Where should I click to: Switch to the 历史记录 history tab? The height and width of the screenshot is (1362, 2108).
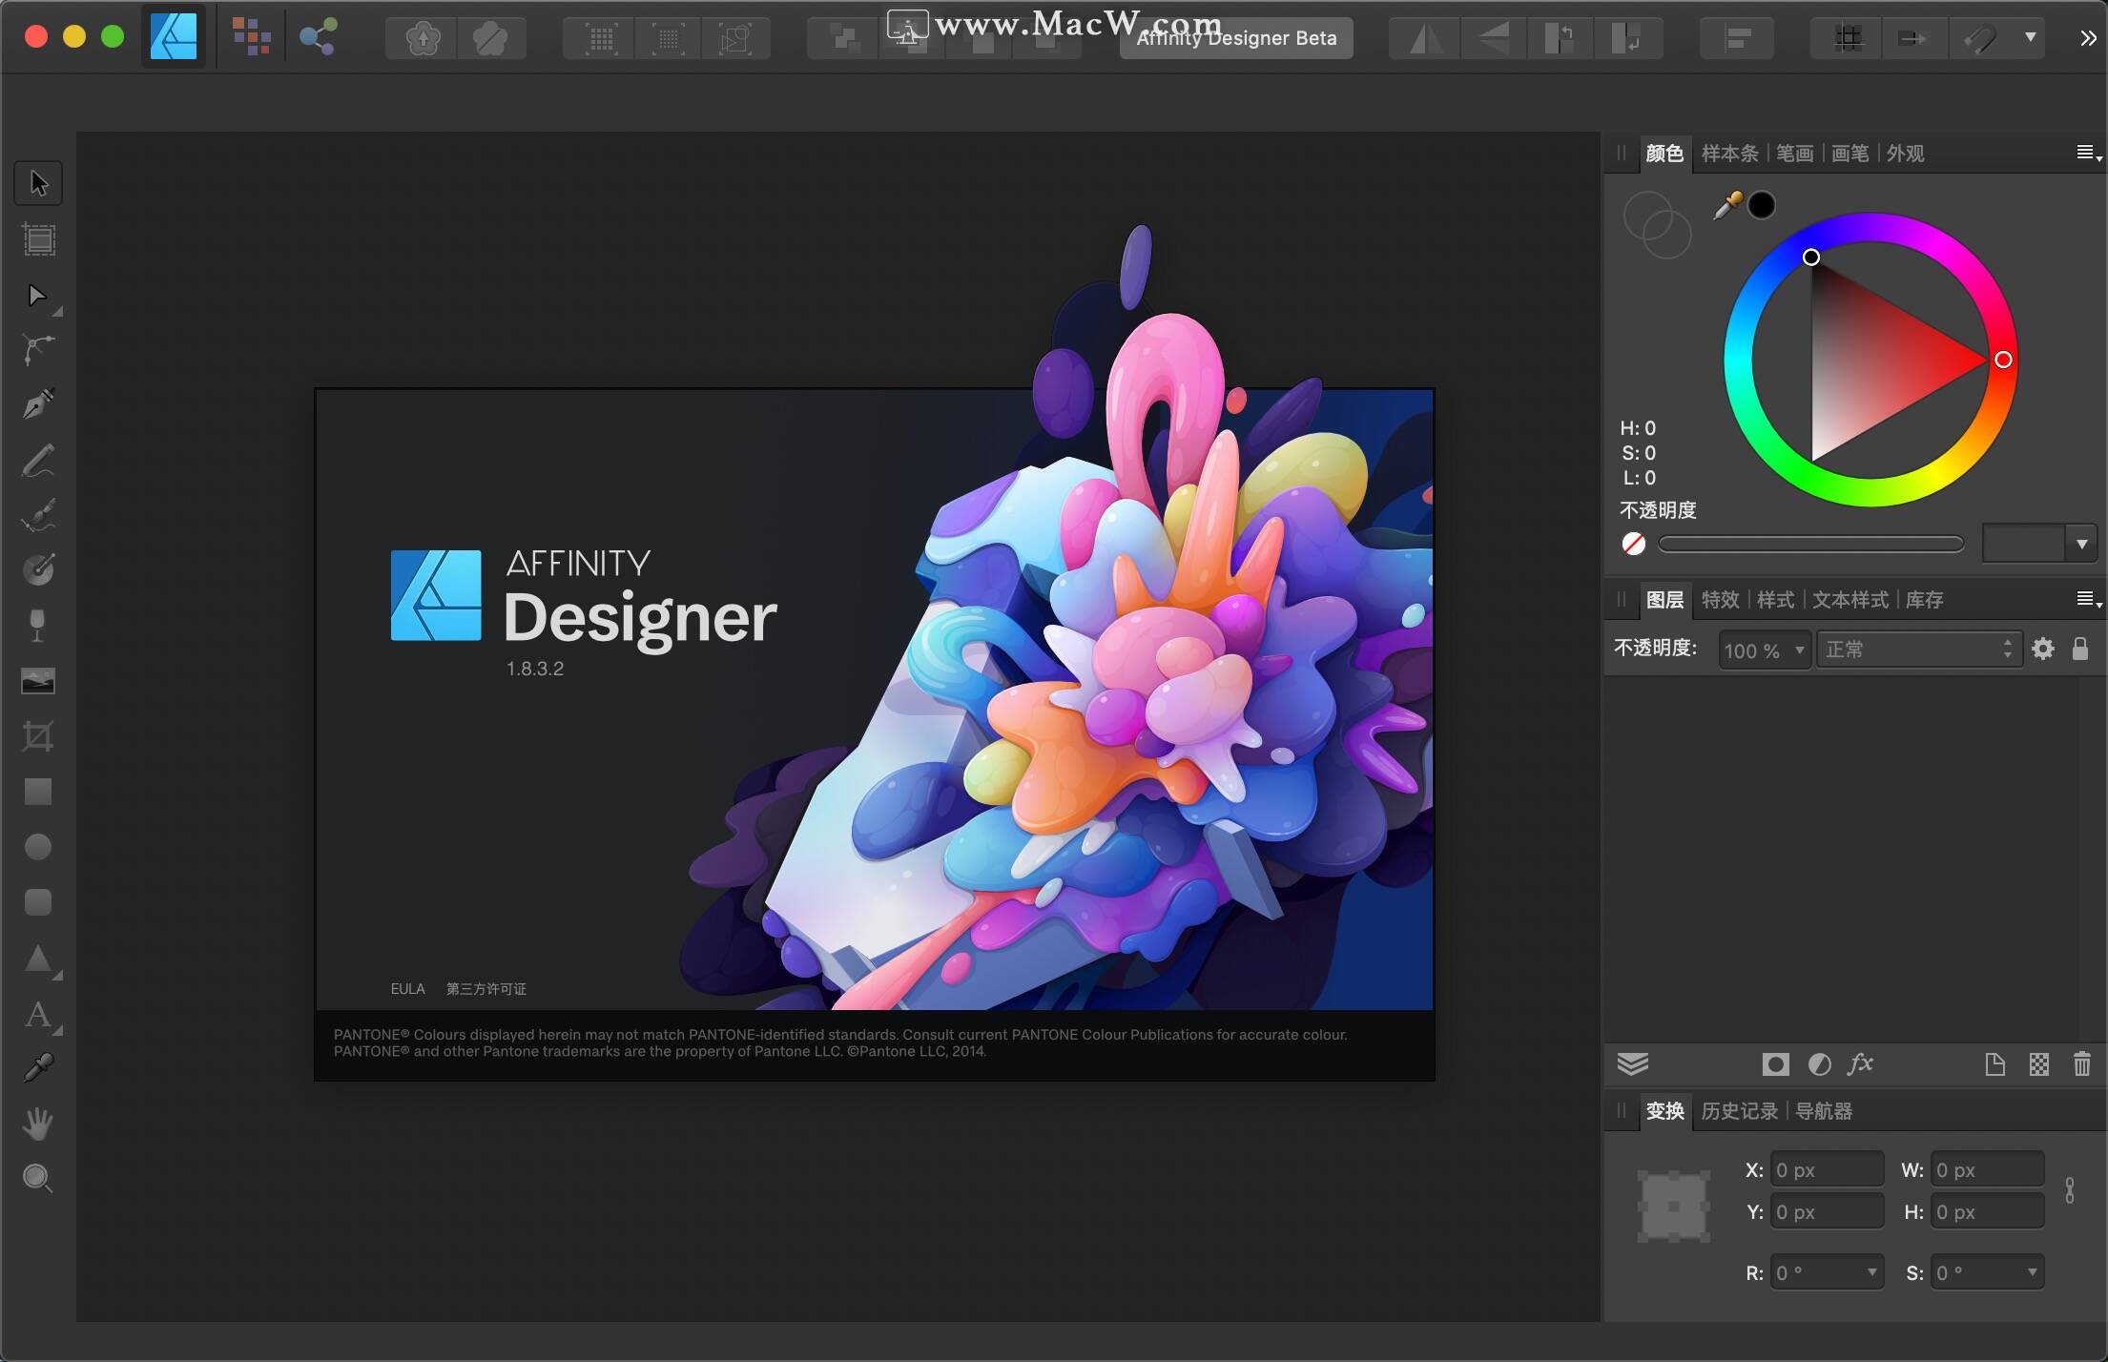(x=1738, y=1110)
